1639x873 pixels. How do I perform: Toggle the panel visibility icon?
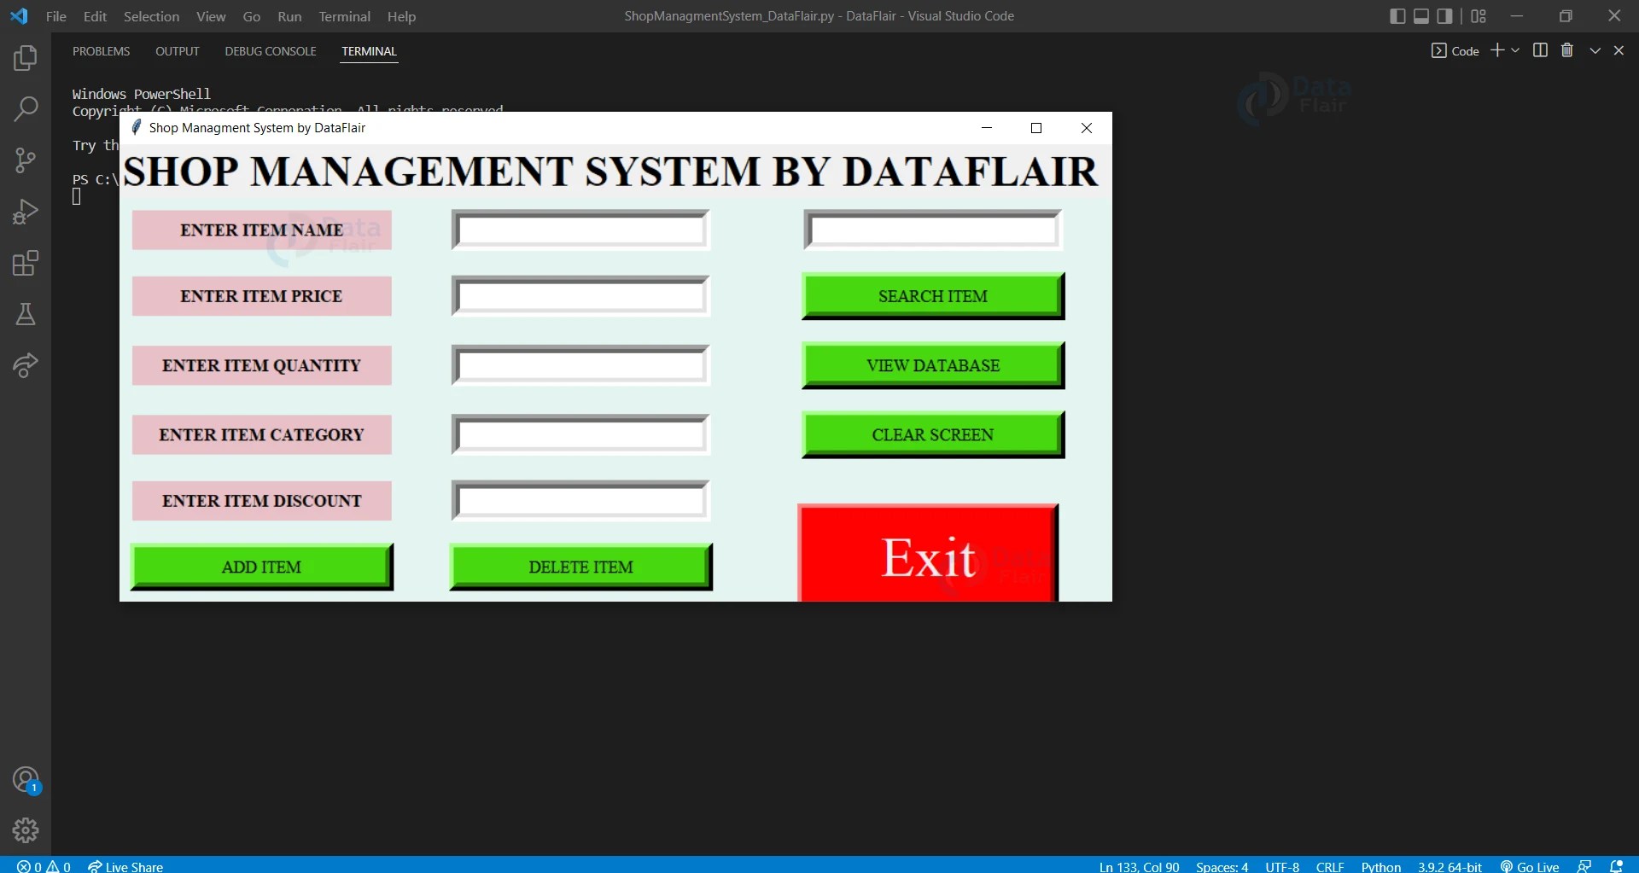[x=1421, y=15]
